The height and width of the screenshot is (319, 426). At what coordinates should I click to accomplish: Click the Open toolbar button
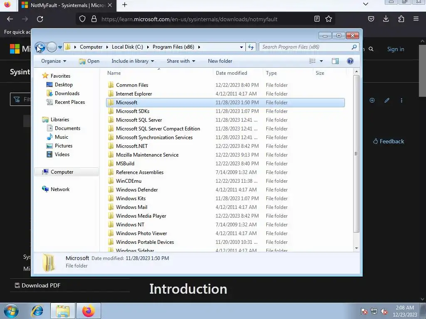pyautogui.click(x=89, y=61)
